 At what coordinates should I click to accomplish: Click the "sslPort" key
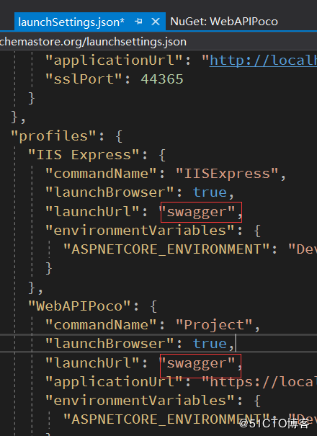[84, 79]
